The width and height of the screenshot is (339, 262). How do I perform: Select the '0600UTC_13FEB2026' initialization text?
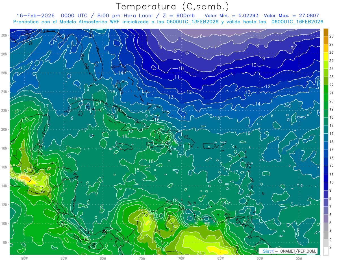(x=192, y=22)
